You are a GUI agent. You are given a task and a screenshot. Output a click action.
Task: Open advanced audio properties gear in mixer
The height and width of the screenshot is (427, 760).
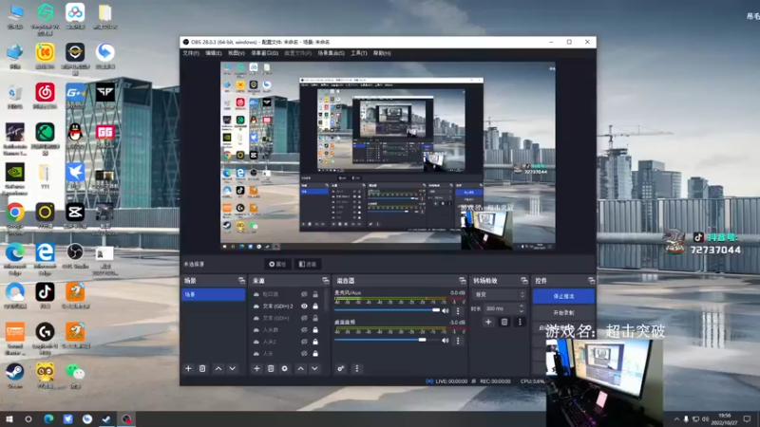(341, 368)
